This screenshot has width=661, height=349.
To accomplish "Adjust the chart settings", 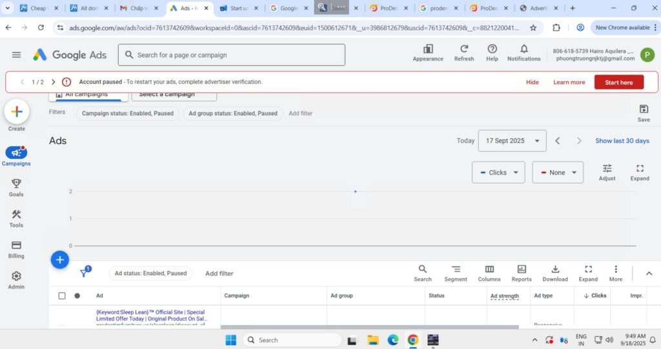I will (607, 173).
